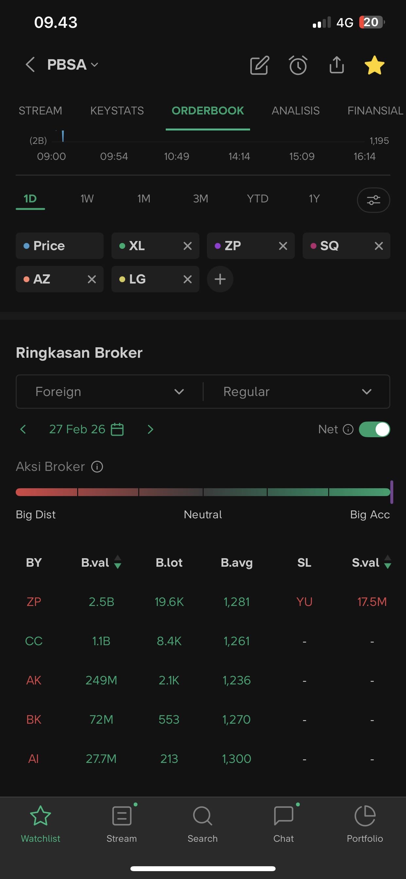Image resolution: width=406 pixels, height=879 pixels.
Task: Add another broker with plus button
Action: 220,279
